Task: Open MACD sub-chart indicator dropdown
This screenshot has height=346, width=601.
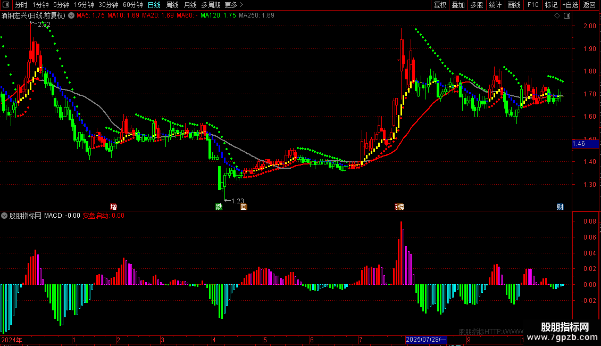Action: (x=4, y=216)
